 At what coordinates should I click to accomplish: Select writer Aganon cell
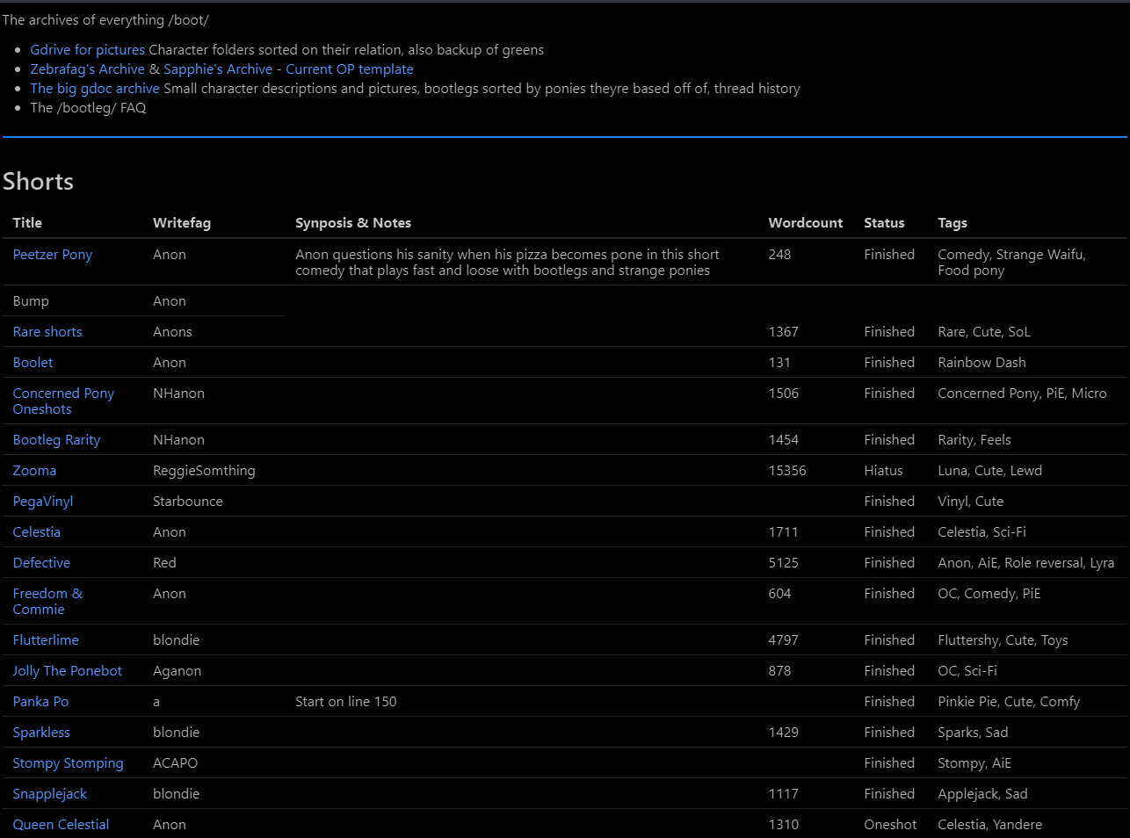tap(177, 671)
